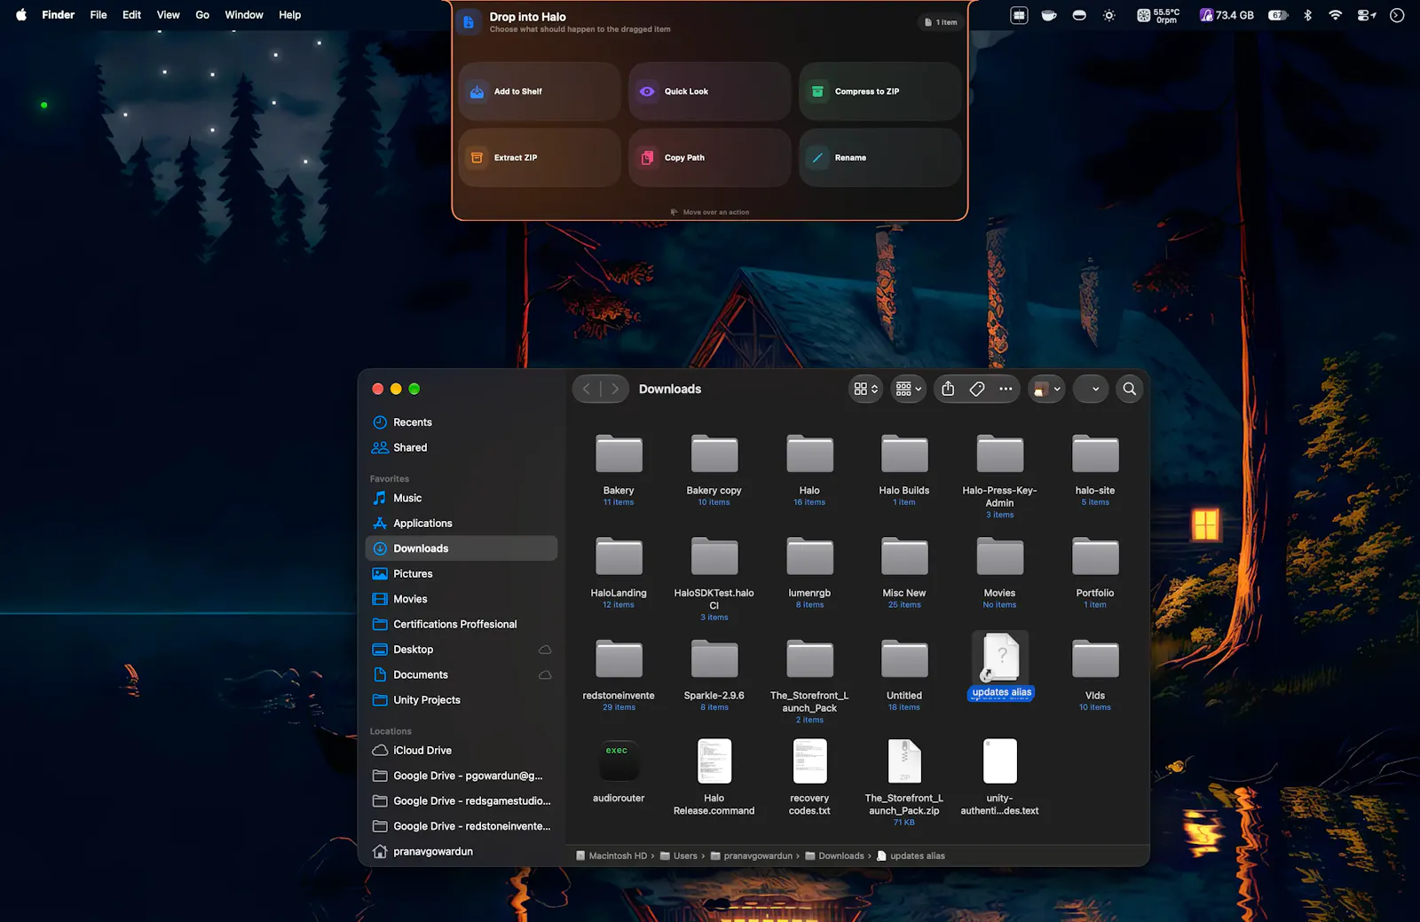Select the Halo Builds folder
This screenshot has width=1420, height=922.
click(904, 469)
